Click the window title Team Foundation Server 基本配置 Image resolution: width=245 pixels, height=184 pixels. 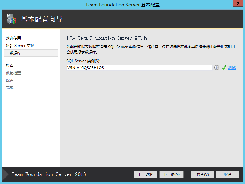click(123, 5)
